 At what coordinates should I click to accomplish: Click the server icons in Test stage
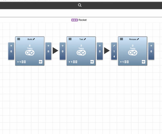point(75,62)
